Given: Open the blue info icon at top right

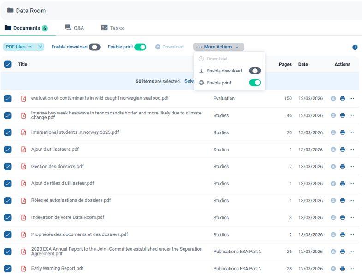Looking at the screenshot, I should coord(355,47).
